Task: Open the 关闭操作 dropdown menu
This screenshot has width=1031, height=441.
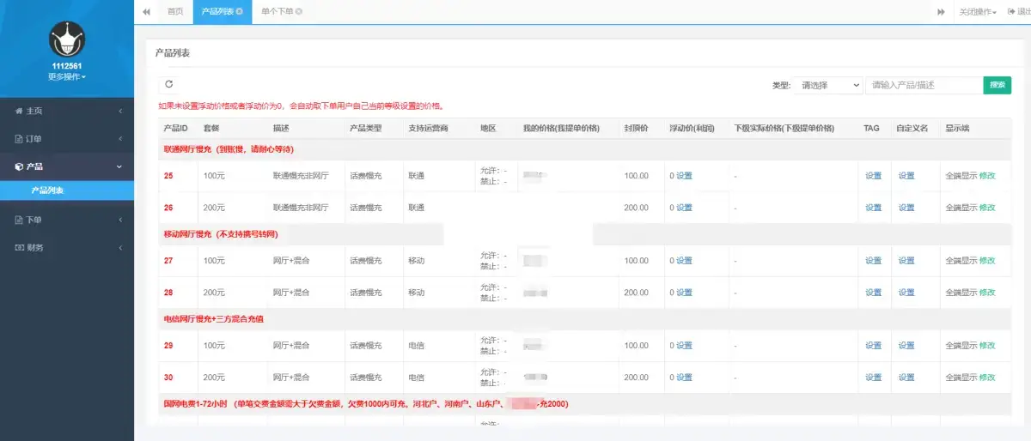Action: [977, 12]
